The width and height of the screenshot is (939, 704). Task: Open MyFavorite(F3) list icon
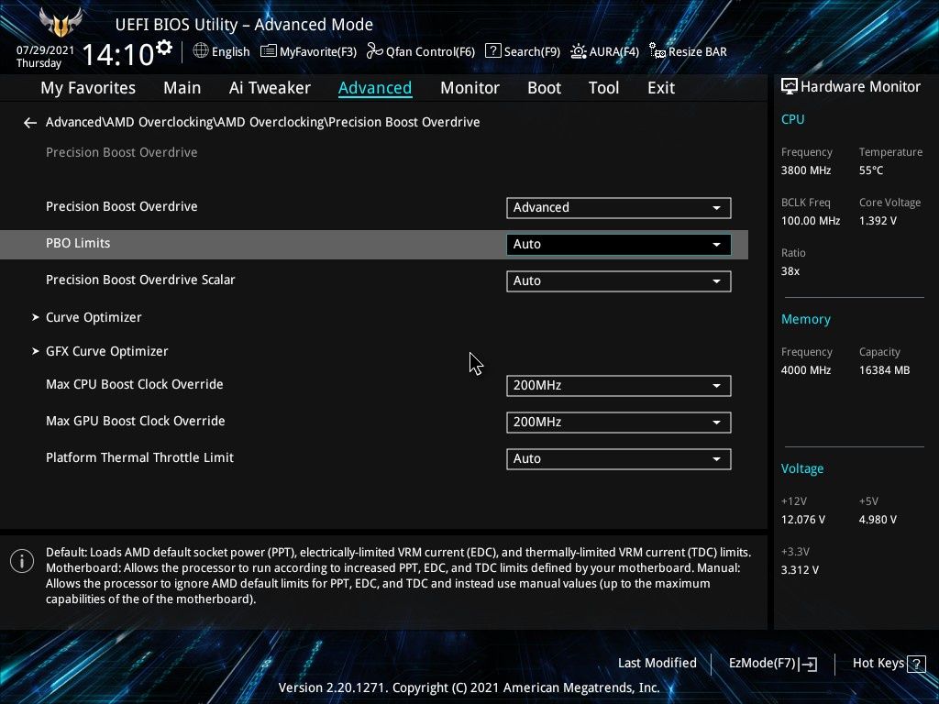point(269,51)
